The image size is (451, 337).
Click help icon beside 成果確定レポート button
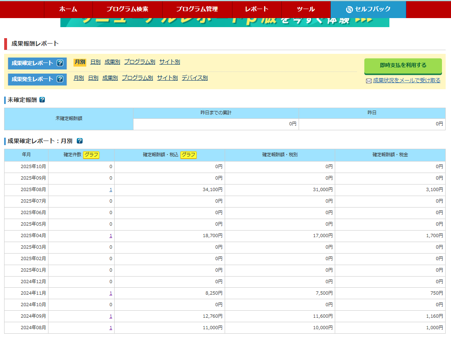point(60,63)
